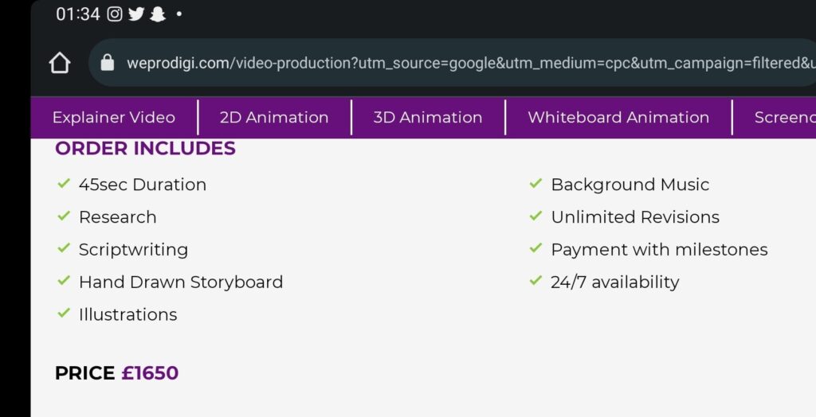
Task: Tap the checkmark beside 45sec Duration
Action: coord(64,184)
